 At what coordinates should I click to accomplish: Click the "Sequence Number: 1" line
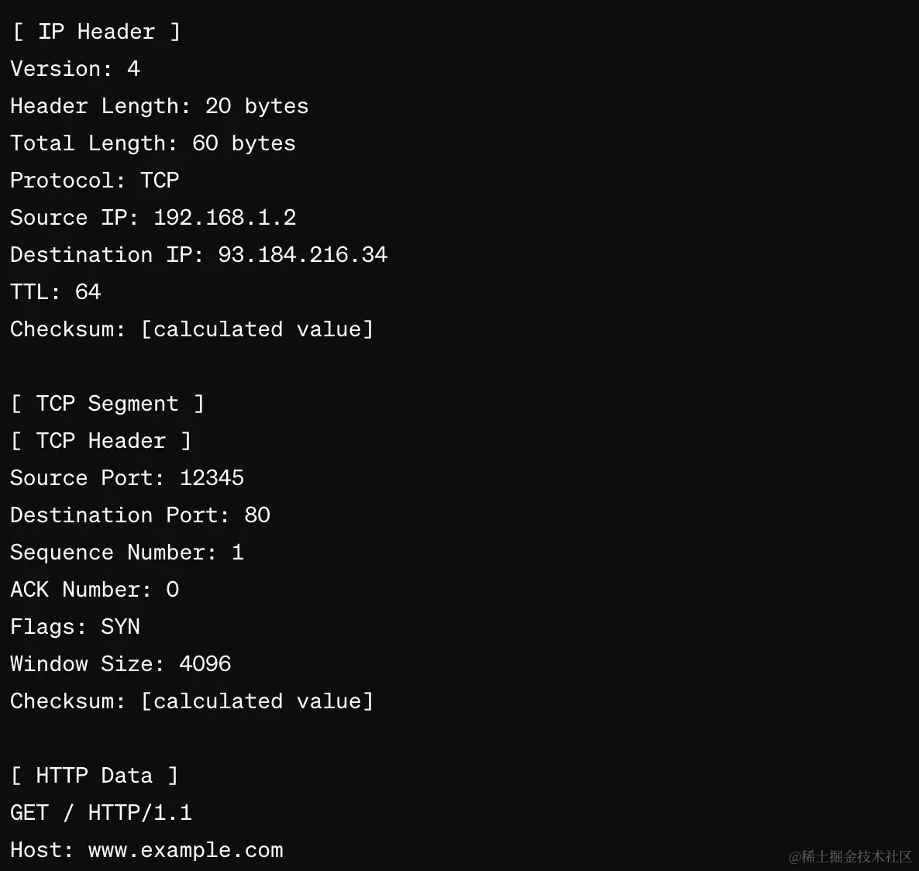click(126, 553)
